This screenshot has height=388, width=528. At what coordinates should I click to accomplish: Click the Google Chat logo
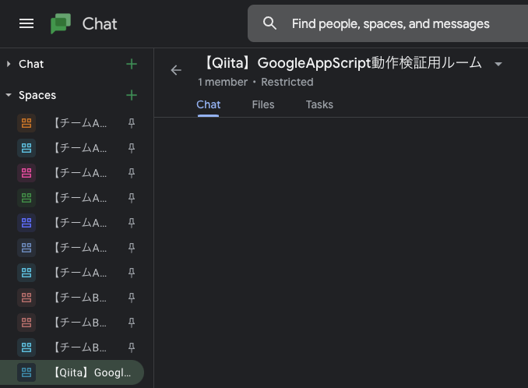pyautogui.click(x=61, y=23)
